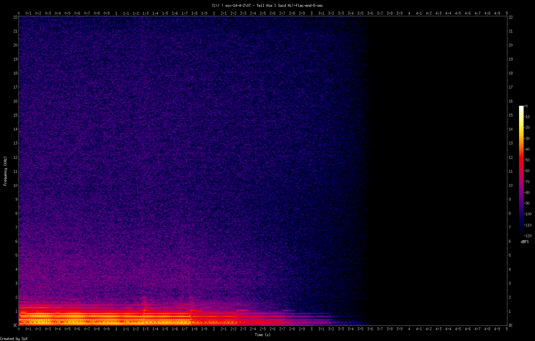The width and height of the screenshot is (535, 341).
Task: Click the "Time (s)" axis label
Action: click(x=263, y=335)
